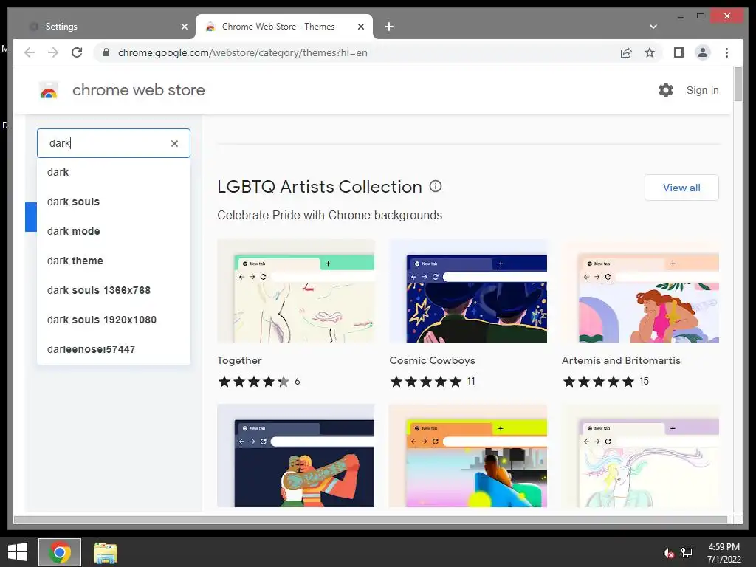Go back to the previous page

(30, 52)
